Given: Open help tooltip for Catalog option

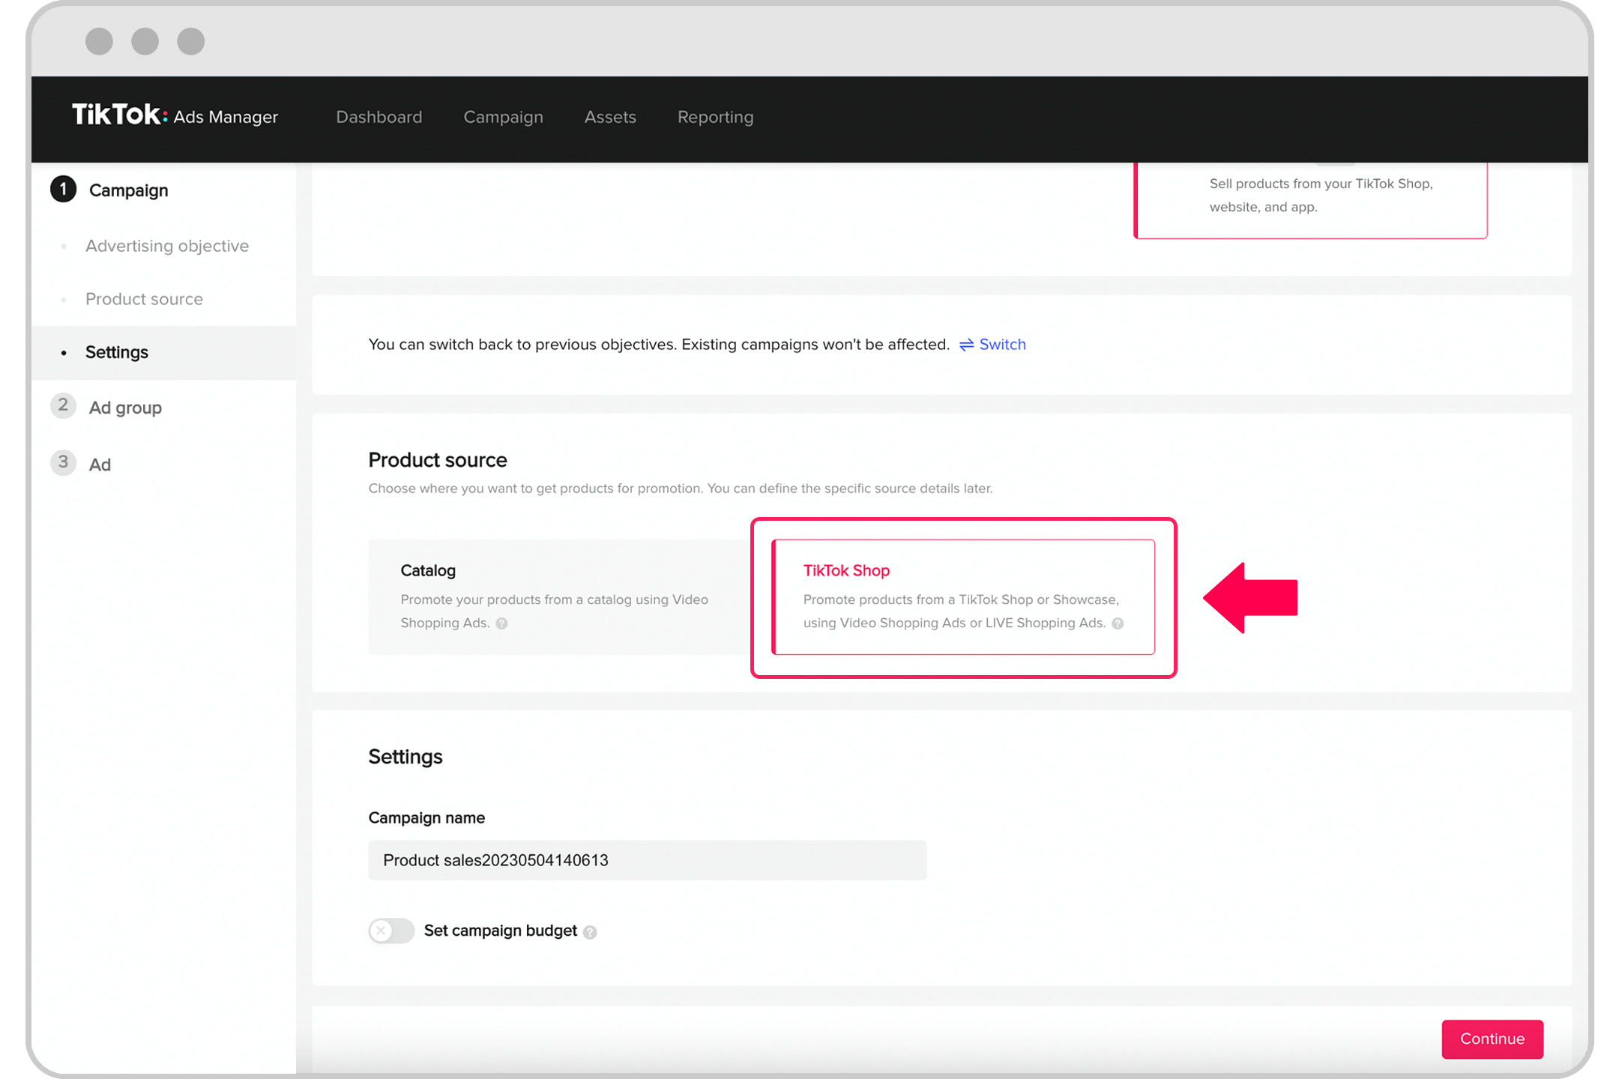Looking at the screenshot, I should (x=502, y=623).
